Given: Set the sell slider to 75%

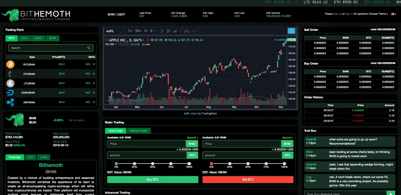Looking at the screenshot, I should click(x=266, y=164).
